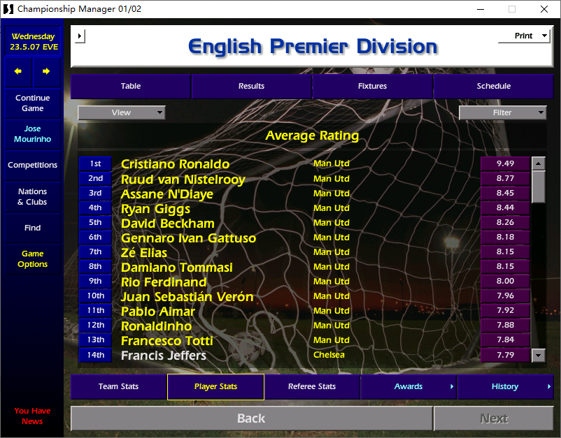This screenshot has width=561, height=438.
Task: Open the Filter dropdown
Action: [x=502, y=112]
